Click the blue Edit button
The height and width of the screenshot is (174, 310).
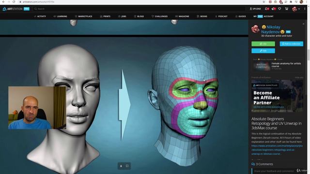[263, 51]
